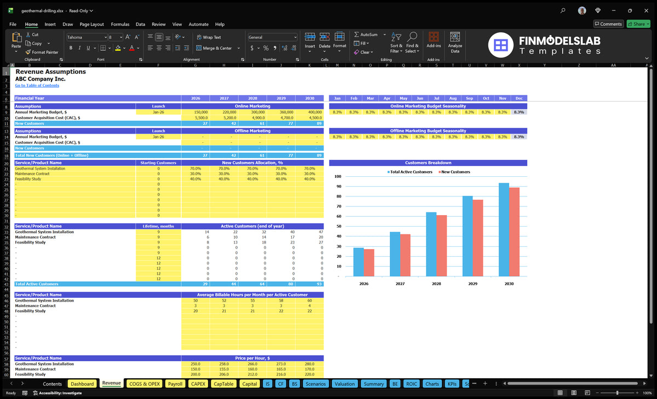Activate the Format Painter brush
The image size is (657, 399).
28,52
